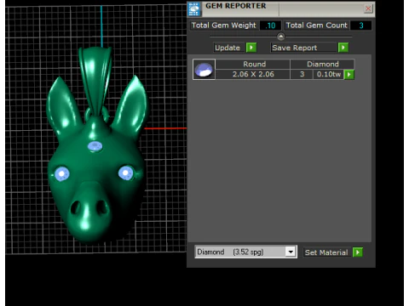
Task: Collapse the panel with the round up-arrow
Action: (x=280, y=37)
